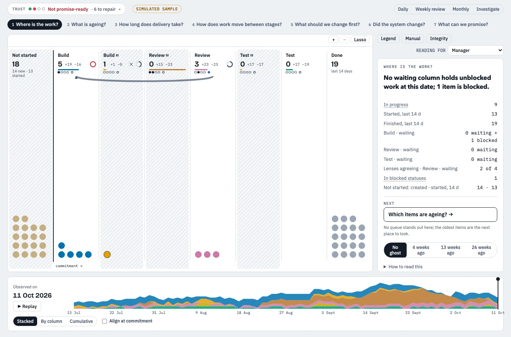Enable Align at commitment checkbox
The width and height of the screenshot is (511, 337).
click(105, 321)
